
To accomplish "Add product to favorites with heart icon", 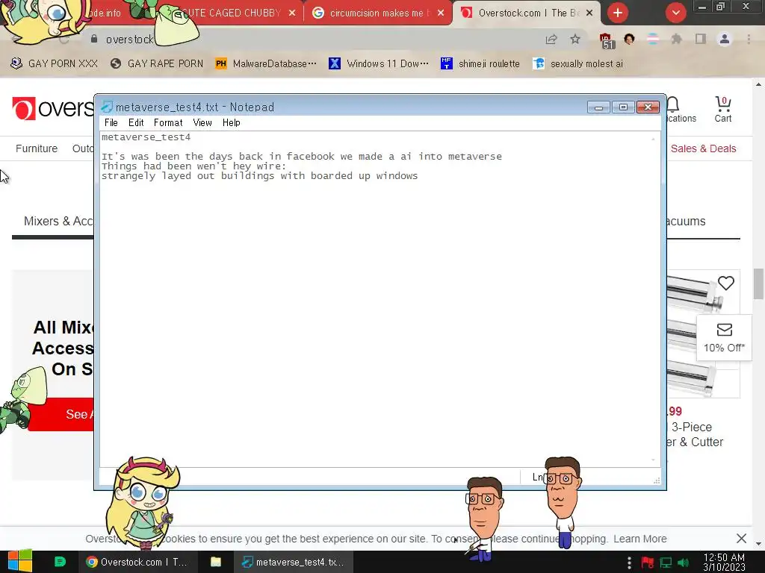I will (x=726, y=283).
